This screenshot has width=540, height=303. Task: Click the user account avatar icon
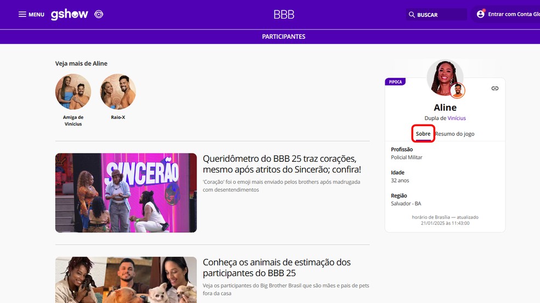point(480,14)
